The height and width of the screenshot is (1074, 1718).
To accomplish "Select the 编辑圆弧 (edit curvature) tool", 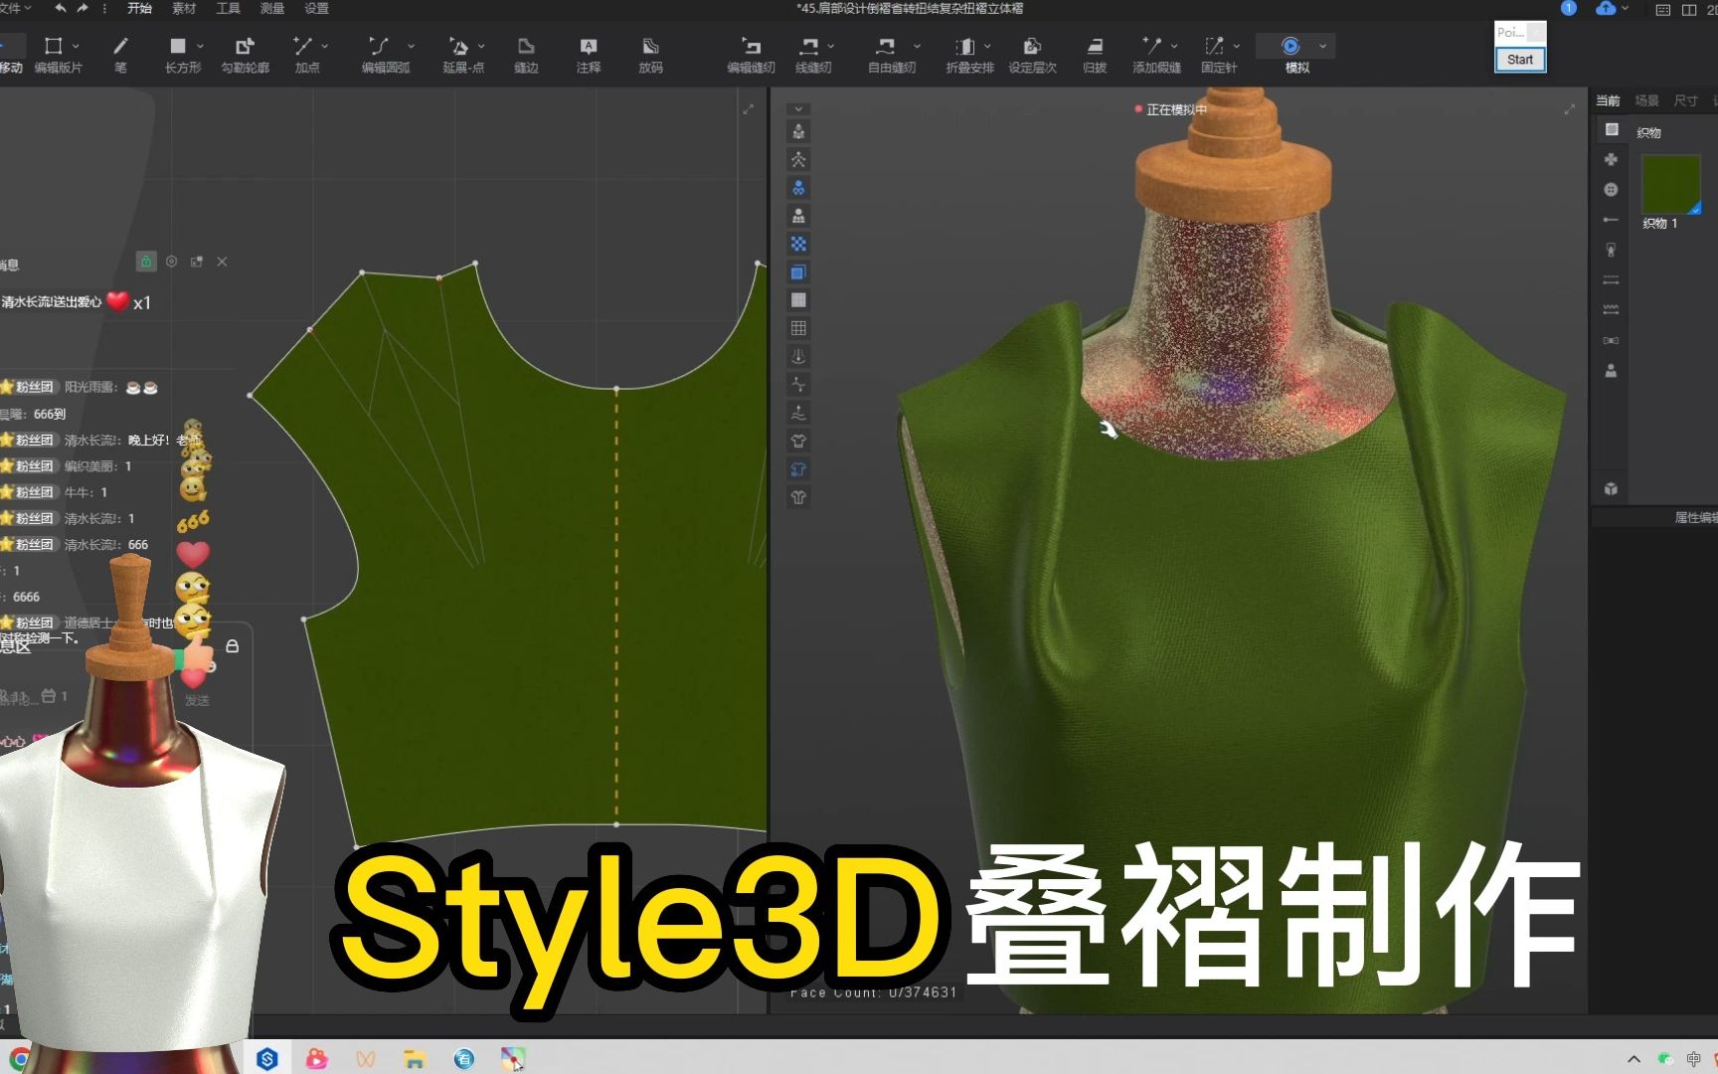I will (x=385, y=55).
